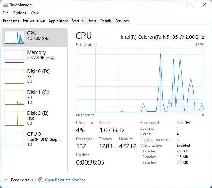Click the CPU utilization graph area
This screenshot has height=188, width=212.
(140, 80)
